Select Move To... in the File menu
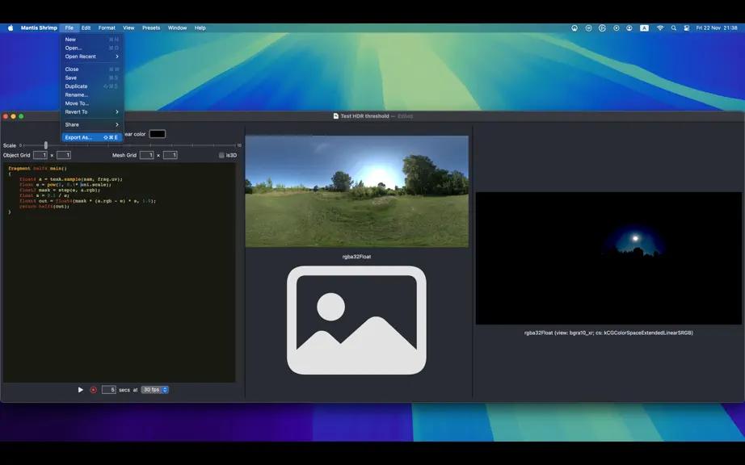 [91, 103]
